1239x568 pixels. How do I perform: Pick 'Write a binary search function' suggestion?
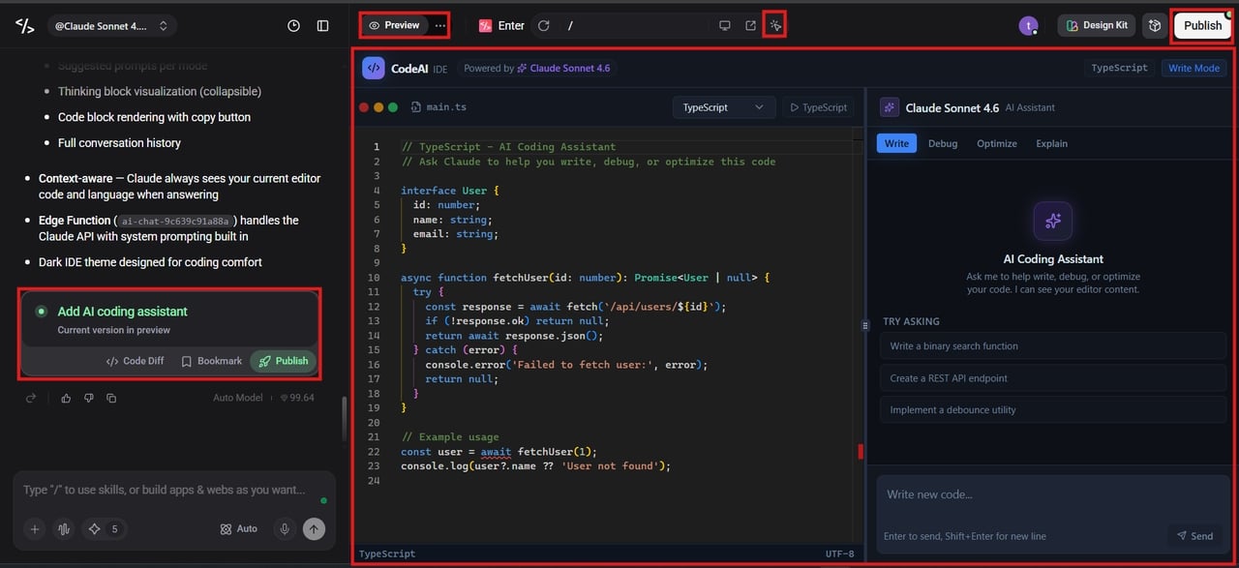tap(1053, 346)
